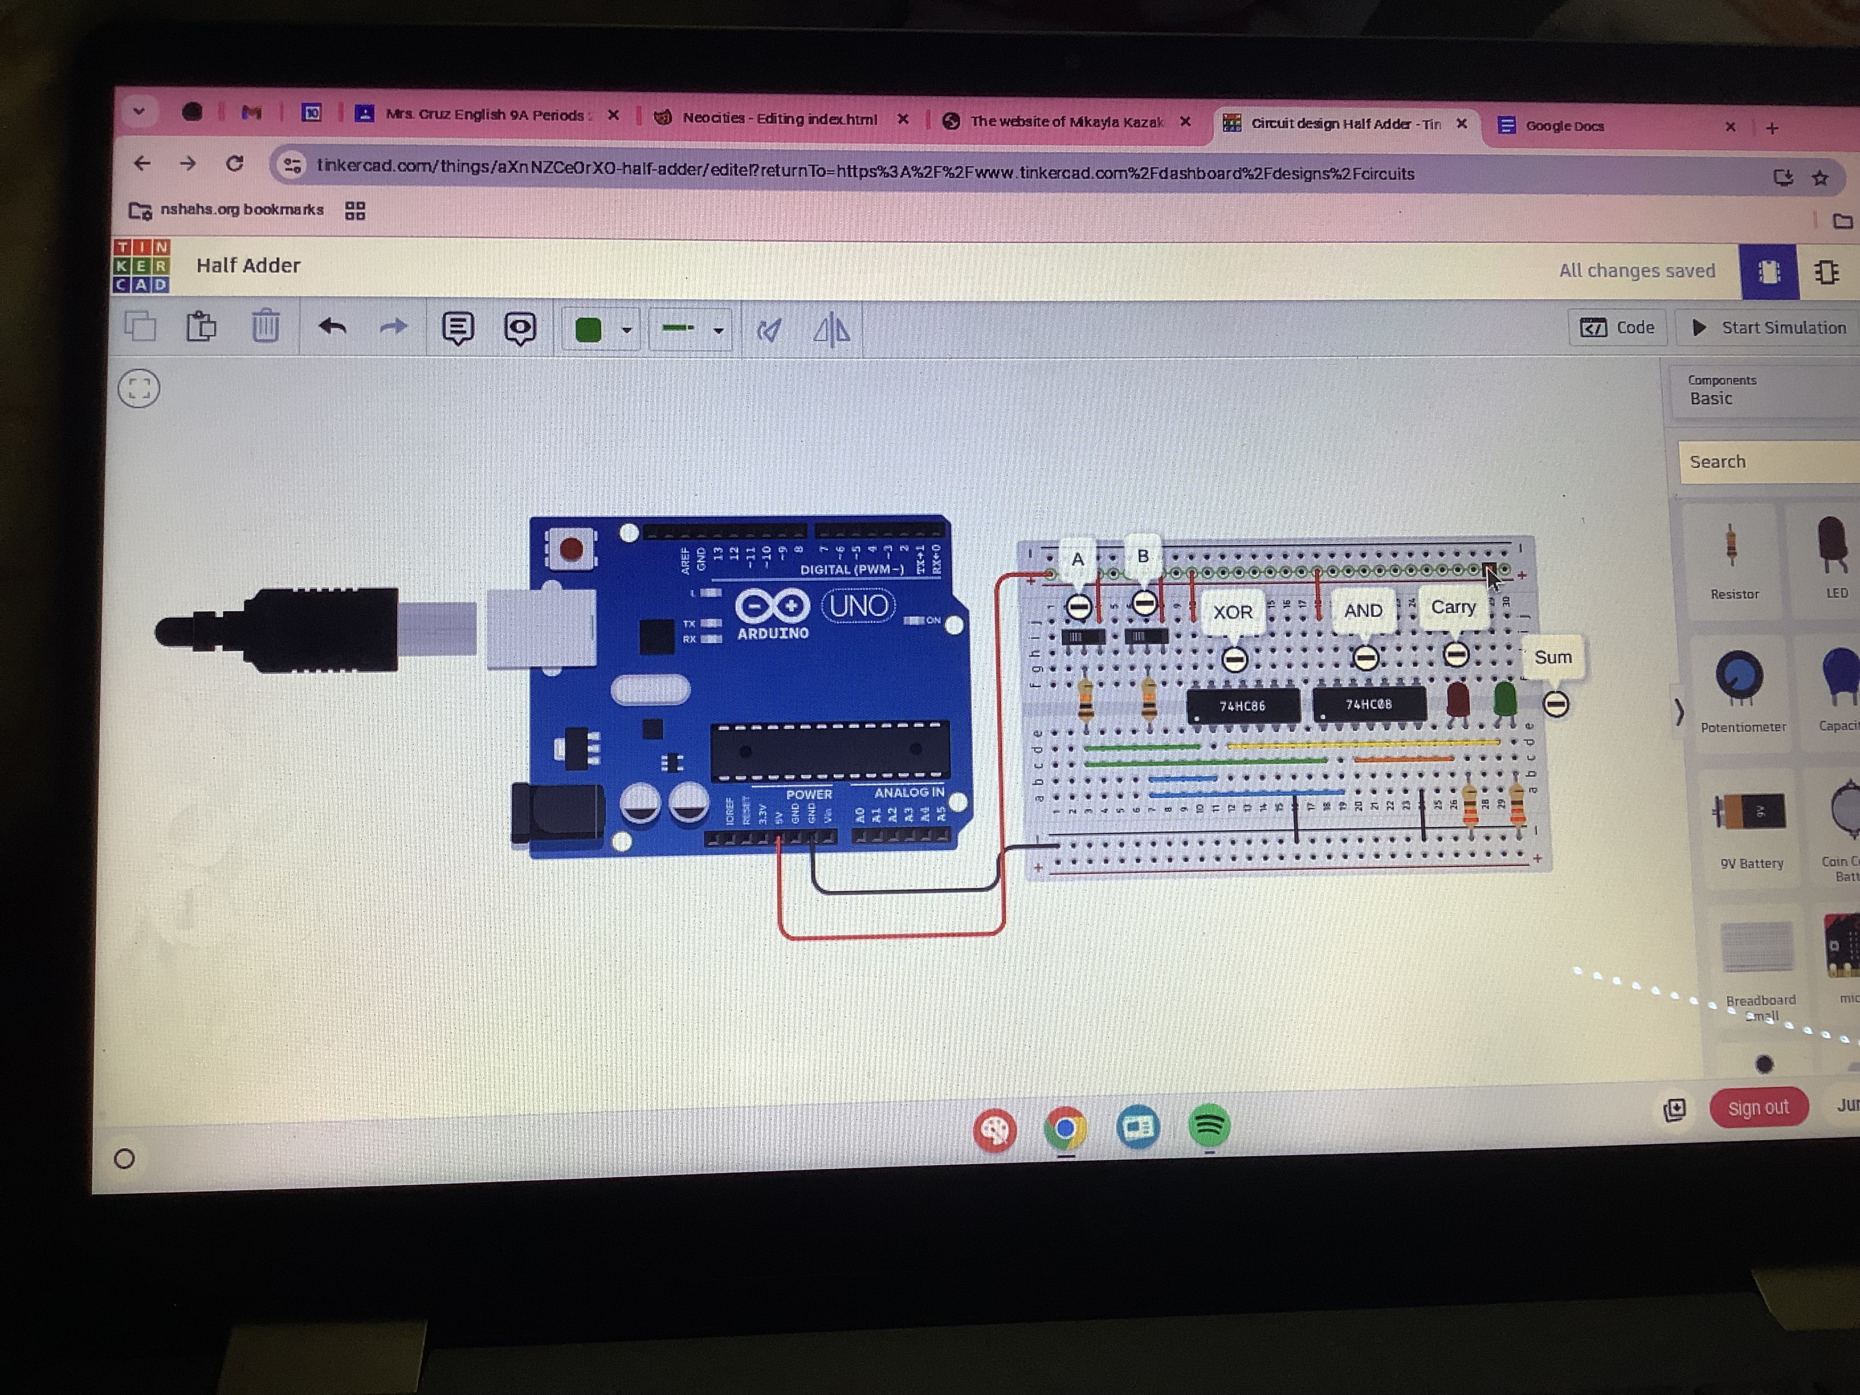Open tab search dropdown arrow

coord(138,110)
